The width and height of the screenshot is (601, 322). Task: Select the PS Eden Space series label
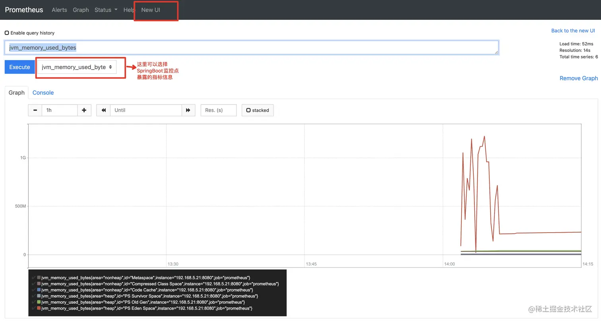[147, 308]
